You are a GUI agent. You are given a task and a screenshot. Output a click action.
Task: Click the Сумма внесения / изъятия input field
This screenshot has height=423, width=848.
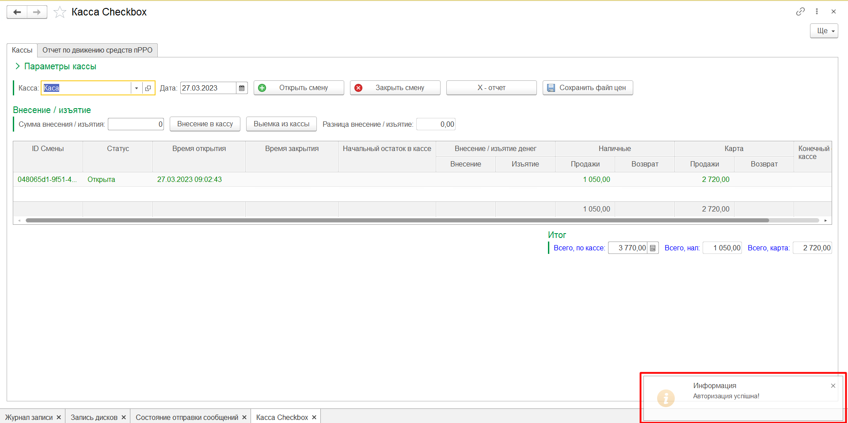(x=136, y=124)
